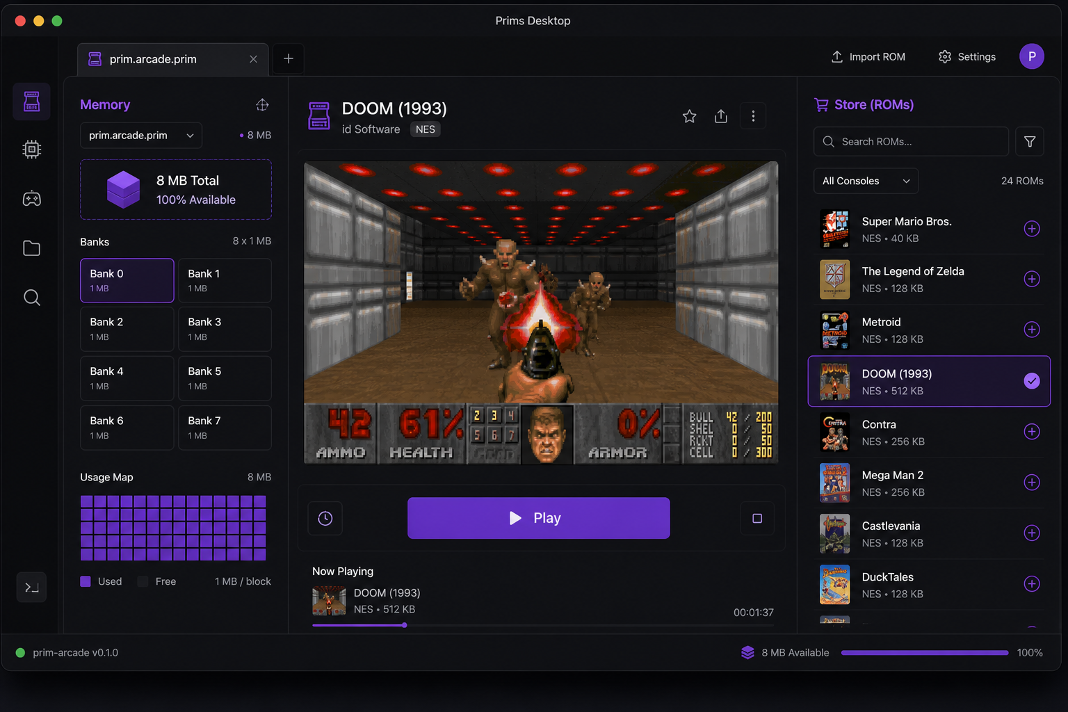Screen dimensions: 1068x712
Task: Click the Now Playing DOOM thumbnail
Action: 329,601
